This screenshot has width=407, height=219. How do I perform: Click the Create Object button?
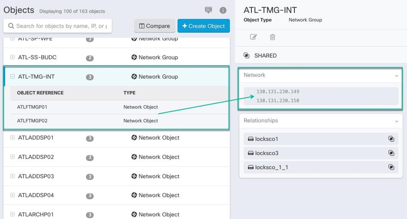coord(203,26)
